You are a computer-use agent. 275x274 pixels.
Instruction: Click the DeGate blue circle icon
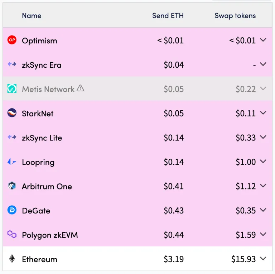click(12, 211)
